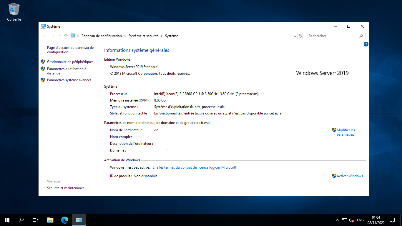Select 'Windows n'est pas activé.' text
Screen dimensions: 402x226
[130, 167]
